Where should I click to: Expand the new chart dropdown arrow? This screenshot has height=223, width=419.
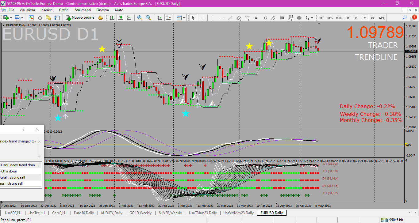(x=10, y=18)
